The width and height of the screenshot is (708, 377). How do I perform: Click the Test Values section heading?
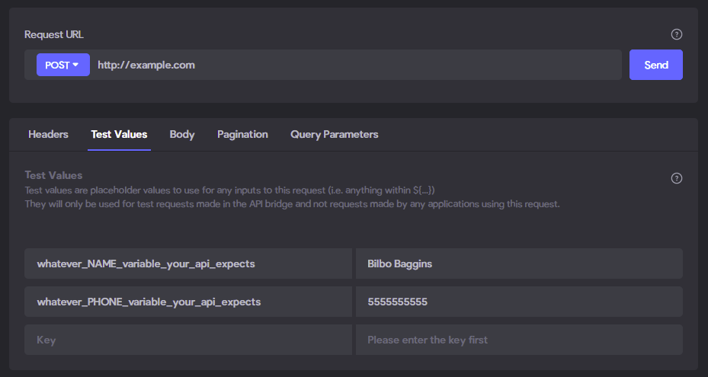pos(53,175)
